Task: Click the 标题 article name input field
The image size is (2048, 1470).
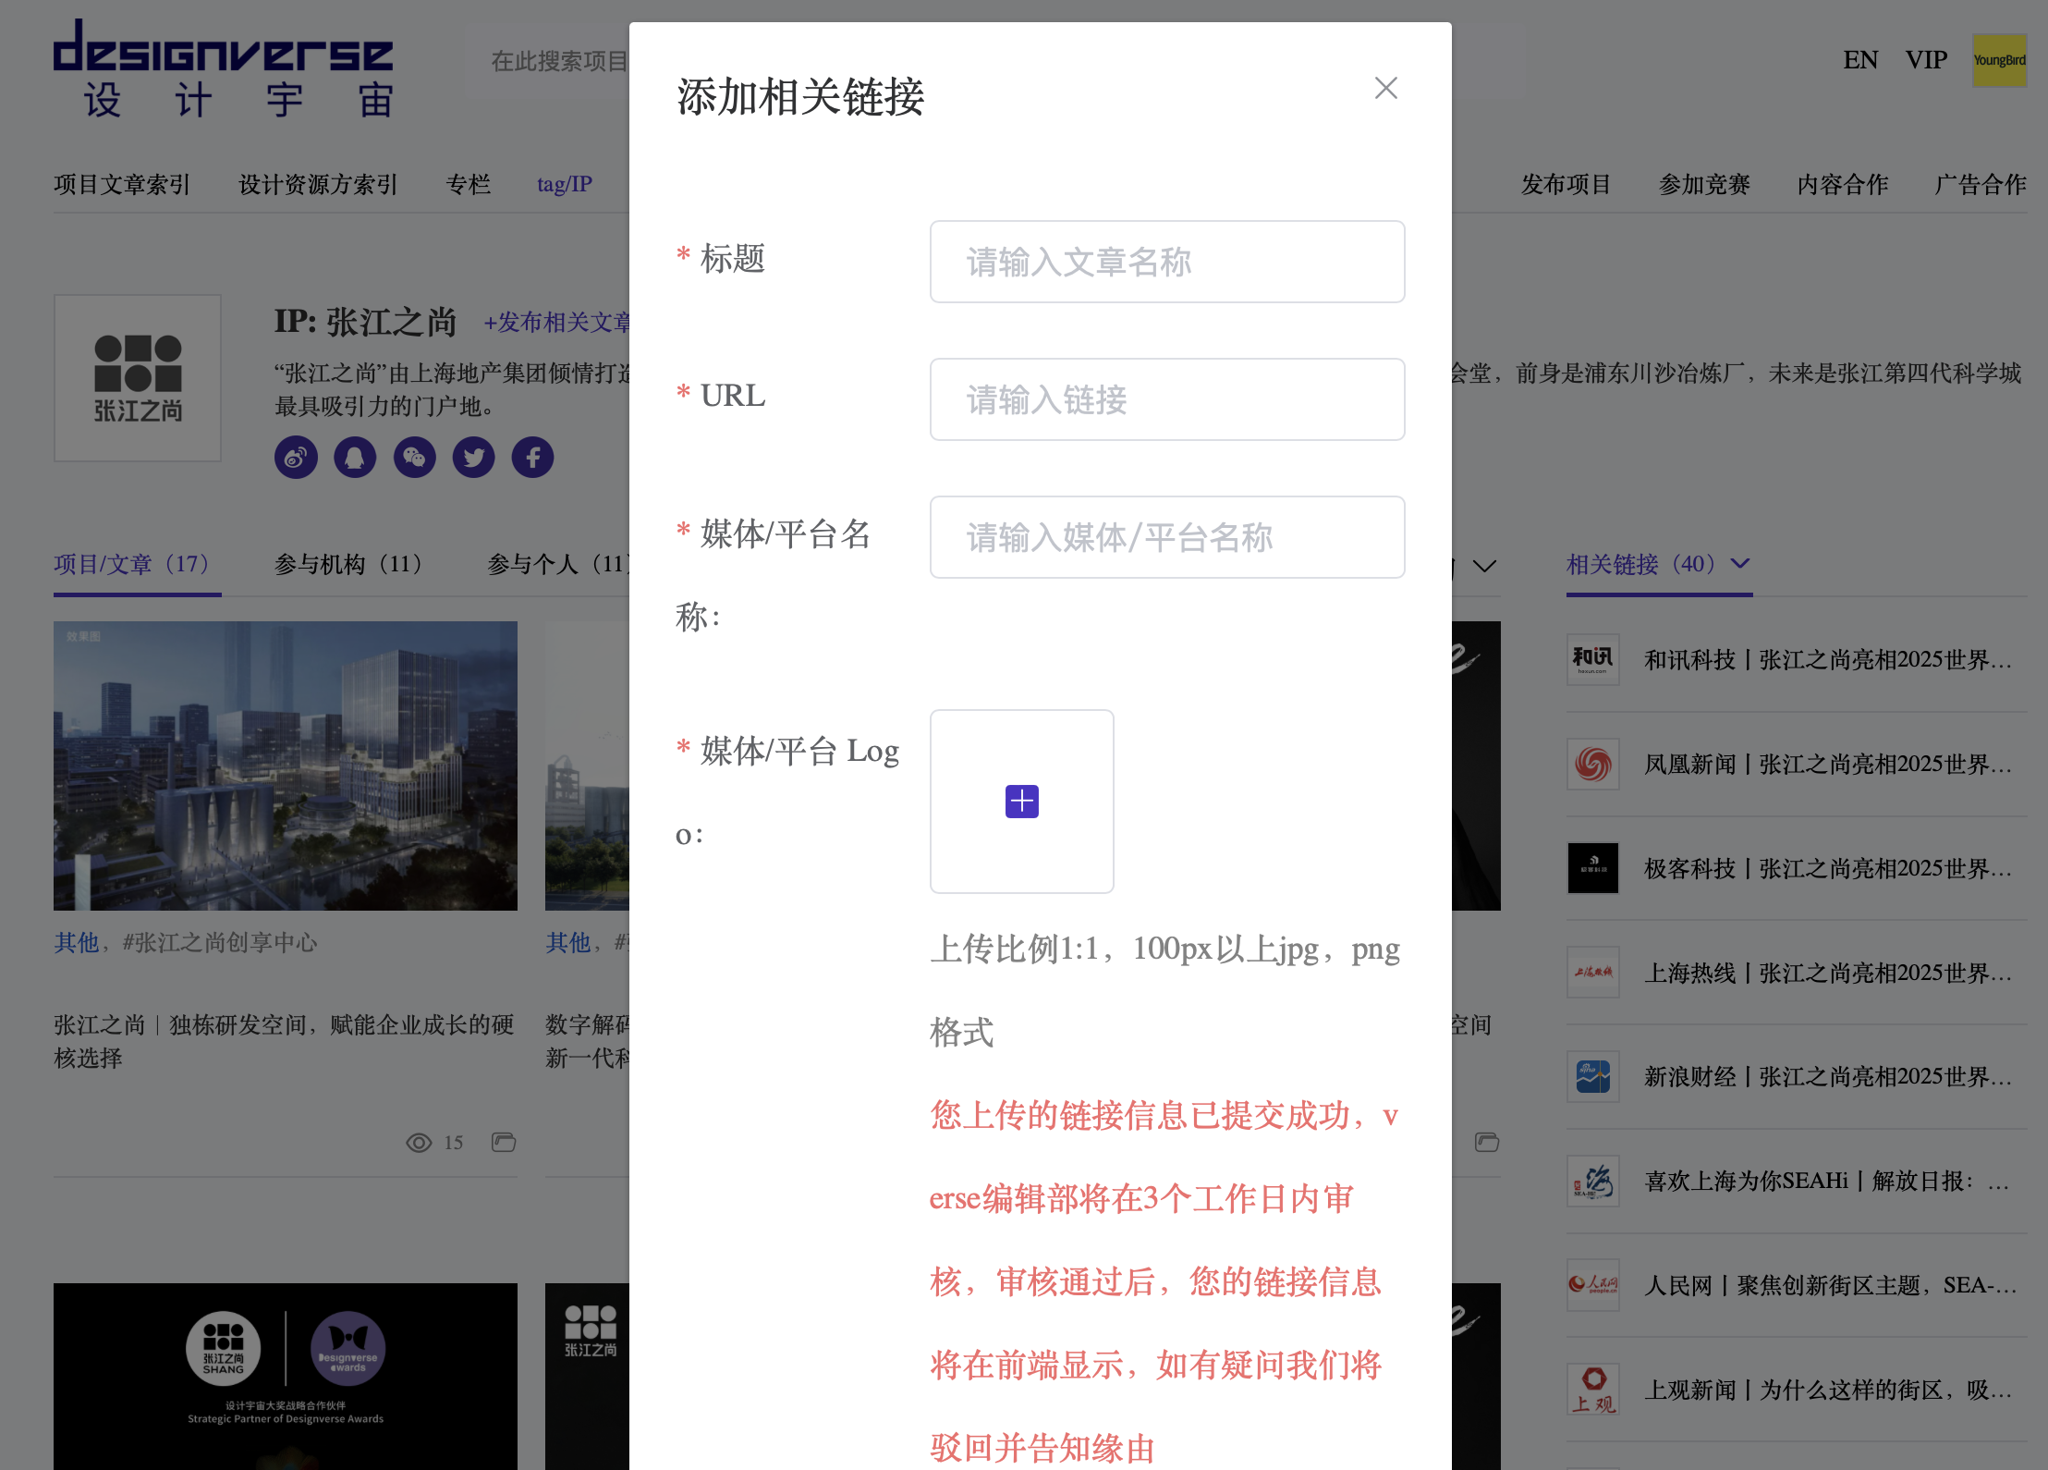Action: tap(1166, 262)
